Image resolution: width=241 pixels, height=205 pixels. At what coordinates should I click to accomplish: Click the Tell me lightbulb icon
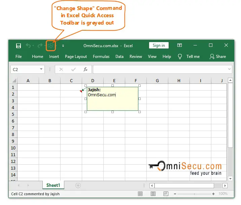click(180, 57)
